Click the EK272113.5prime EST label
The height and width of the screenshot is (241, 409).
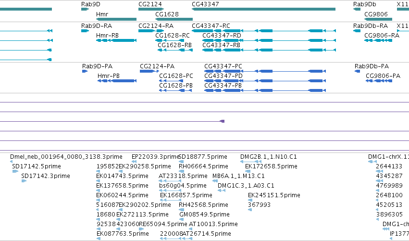[x=142, y=215]
